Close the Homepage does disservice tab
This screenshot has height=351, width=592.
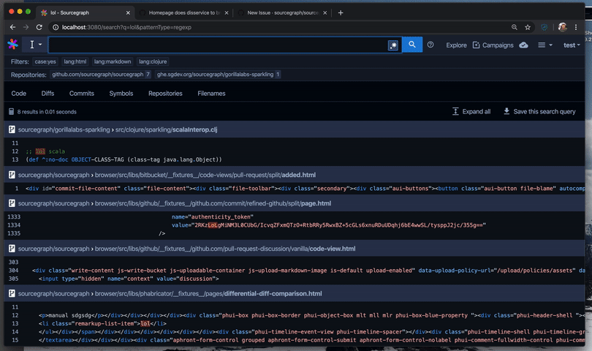227,12
